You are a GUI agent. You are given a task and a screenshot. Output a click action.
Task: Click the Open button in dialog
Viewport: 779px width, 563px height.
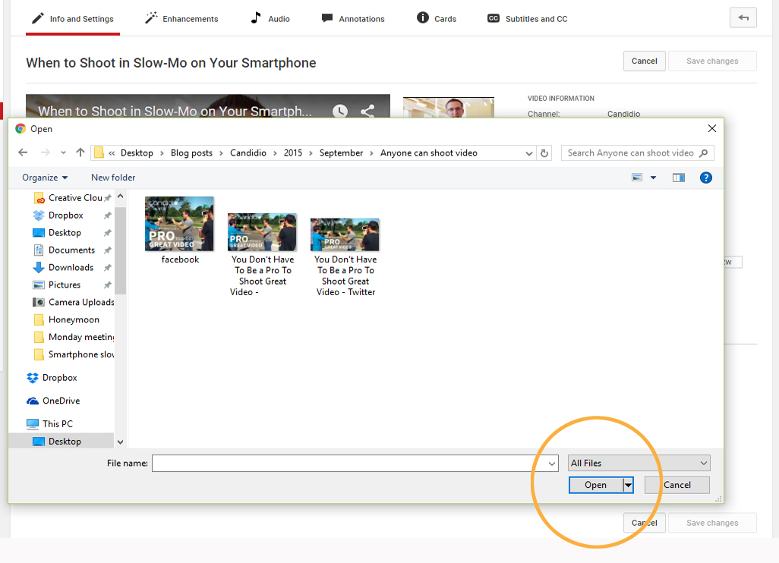point(595,485)
